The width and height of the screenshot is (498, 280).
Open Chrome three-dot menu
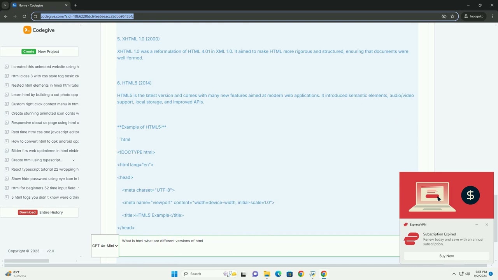492,16
